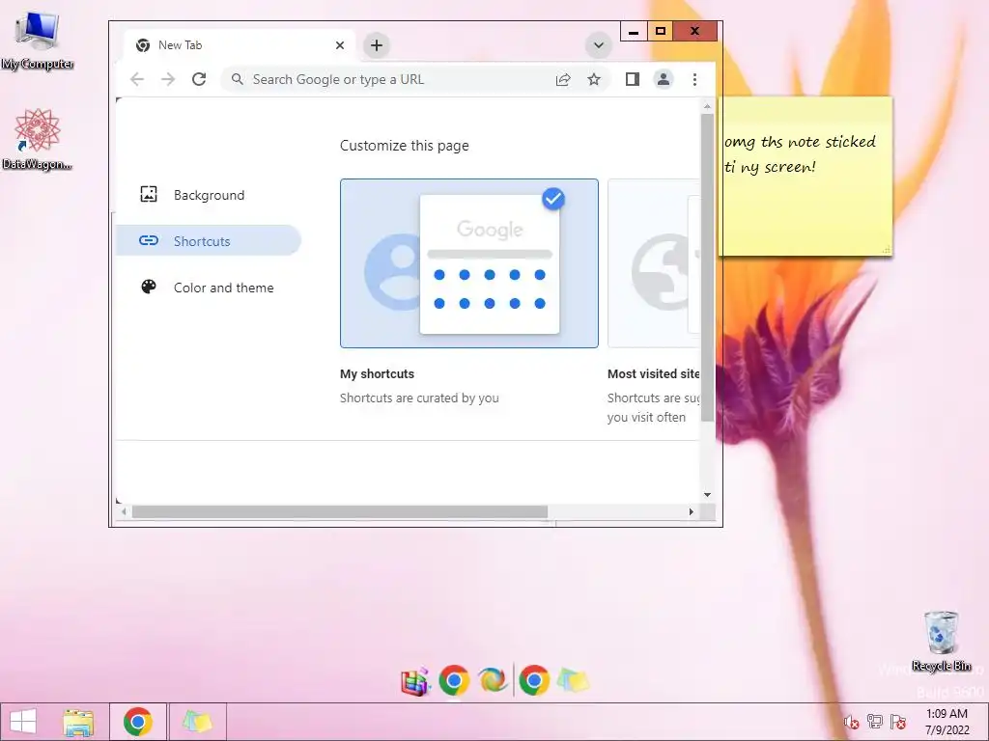Click the vertical scrollbar thumb
The image size is (989, 741).
707,268
